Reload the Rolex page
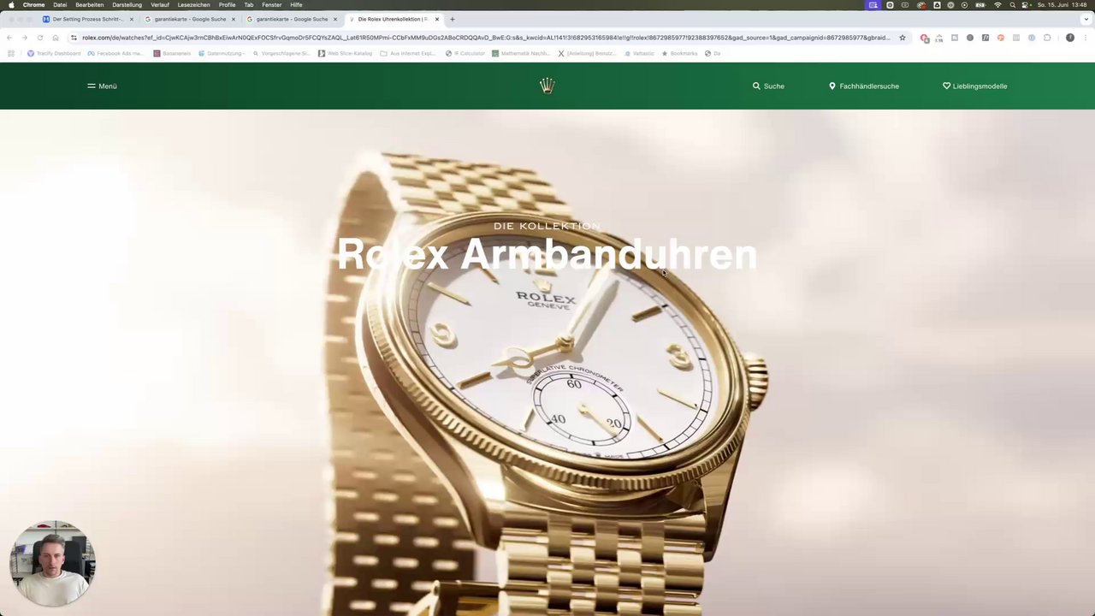The width and height of the screenshot is (1095, 616). (39, 38)
